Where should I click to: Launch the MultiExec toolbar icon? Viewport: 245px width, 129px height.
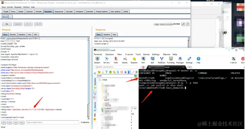coord(161,60)
